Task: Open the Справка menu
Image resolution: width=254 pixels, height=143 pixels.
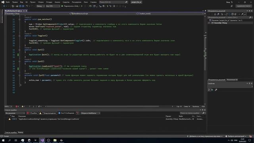Action: (x=93, y=2)
